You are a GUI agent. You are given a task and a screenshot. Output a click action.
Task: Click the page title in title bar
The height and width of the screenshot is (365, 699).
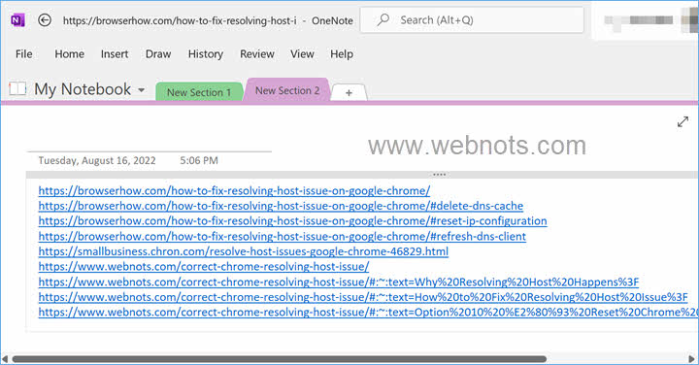pyautogui.click(x=180, y=20)
